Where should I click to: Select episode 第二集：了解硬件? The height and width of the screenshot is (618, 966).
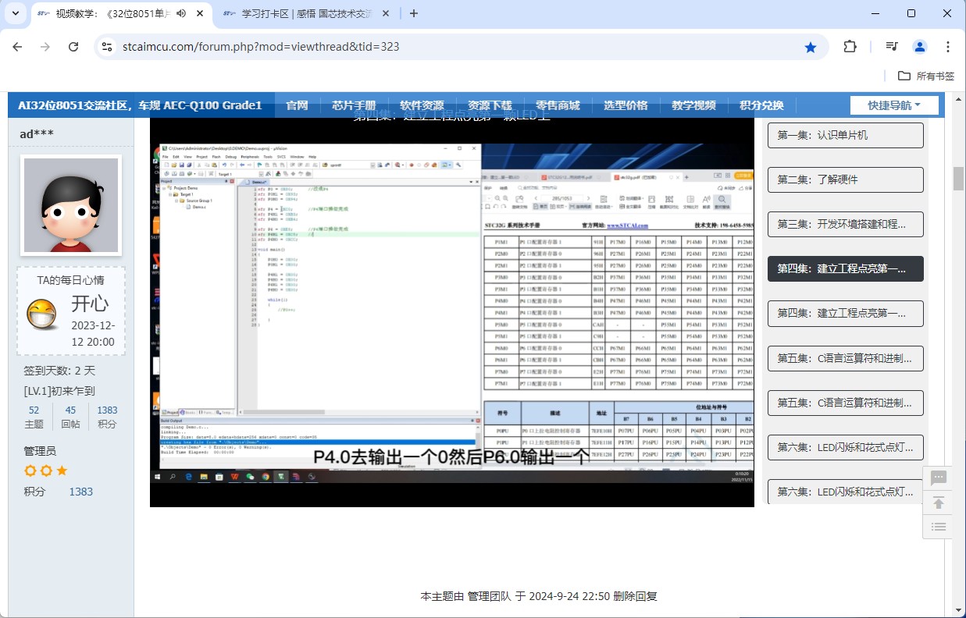846,179
